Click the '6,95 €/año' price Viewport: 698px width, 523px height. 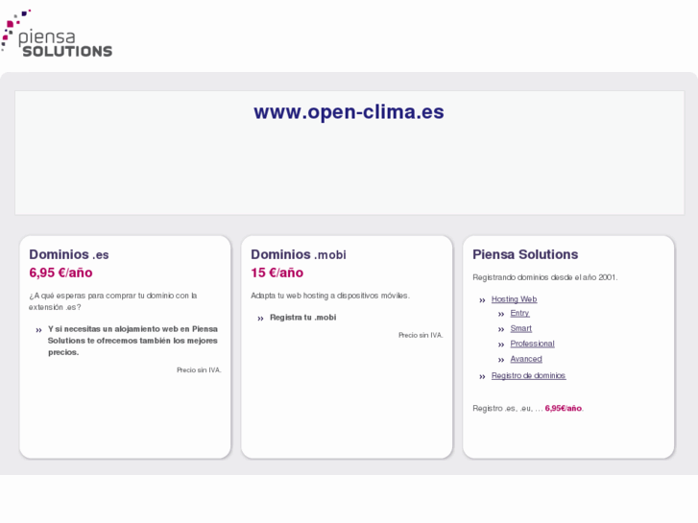click(x=60, y=273)
